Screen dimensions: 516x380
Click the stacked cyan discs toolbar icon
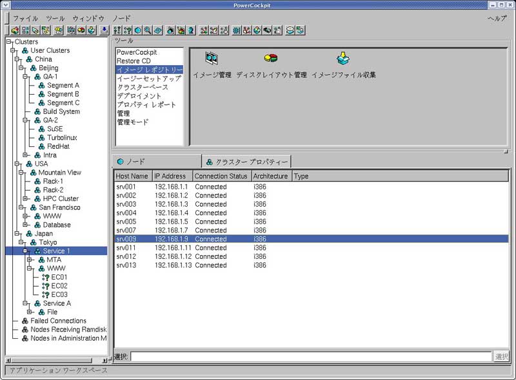click(290, 30)
